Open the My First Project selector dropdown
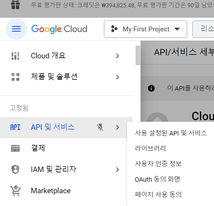The height and width of the screenshot is (206, 214). 145,29
